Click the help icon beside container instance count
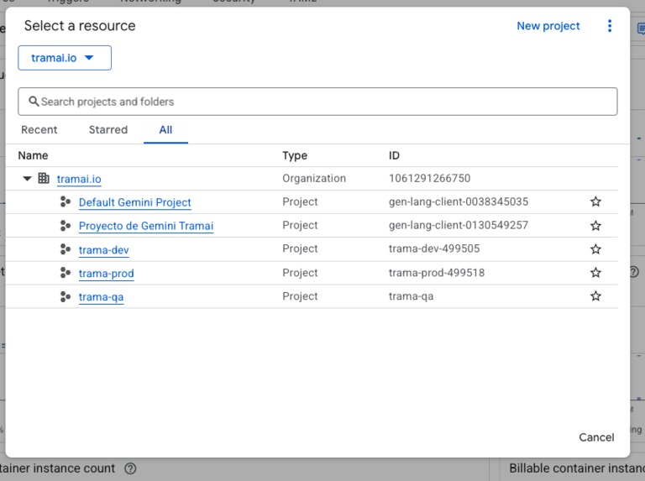The width and height of the screenshot is (645, 481). point(130,468)
